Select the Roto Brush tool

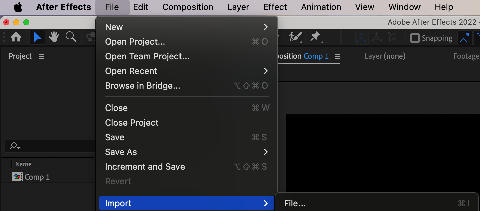295,37
